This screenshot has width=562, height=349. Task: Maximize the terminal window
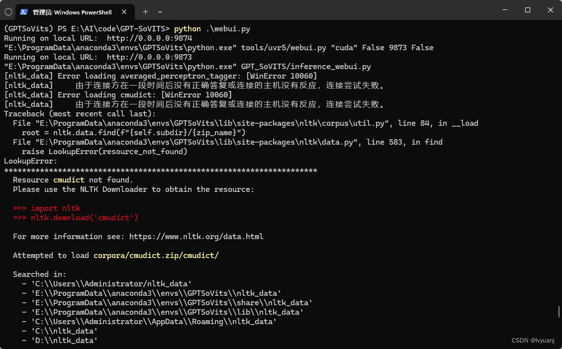click(528, 10)
